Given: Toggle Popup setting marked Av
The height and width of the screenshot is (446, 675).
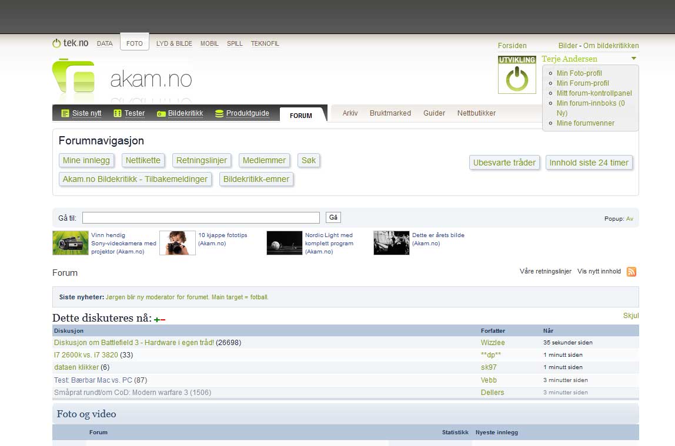Looking at the screenshot, I should [630, 219].
